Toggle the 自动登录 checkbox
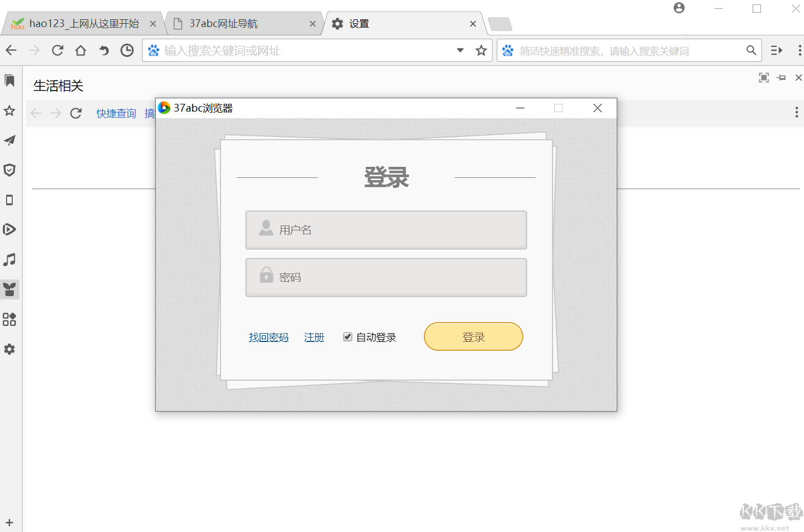The image size is (804, 532). click(x=348, y=336)
